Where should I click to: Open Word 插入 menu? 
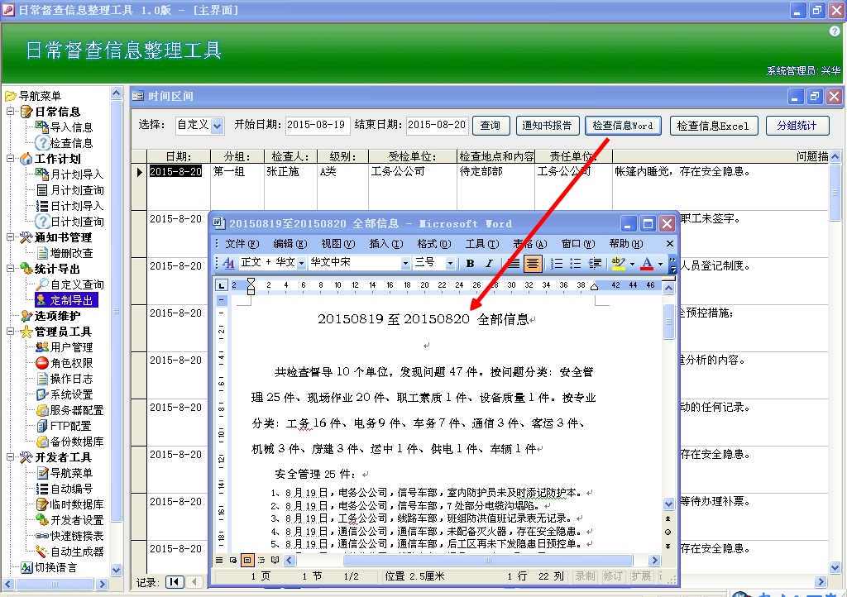(x=385, y=244)
